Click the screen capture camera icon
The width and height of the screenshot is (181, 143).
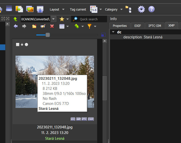(40, 9)
